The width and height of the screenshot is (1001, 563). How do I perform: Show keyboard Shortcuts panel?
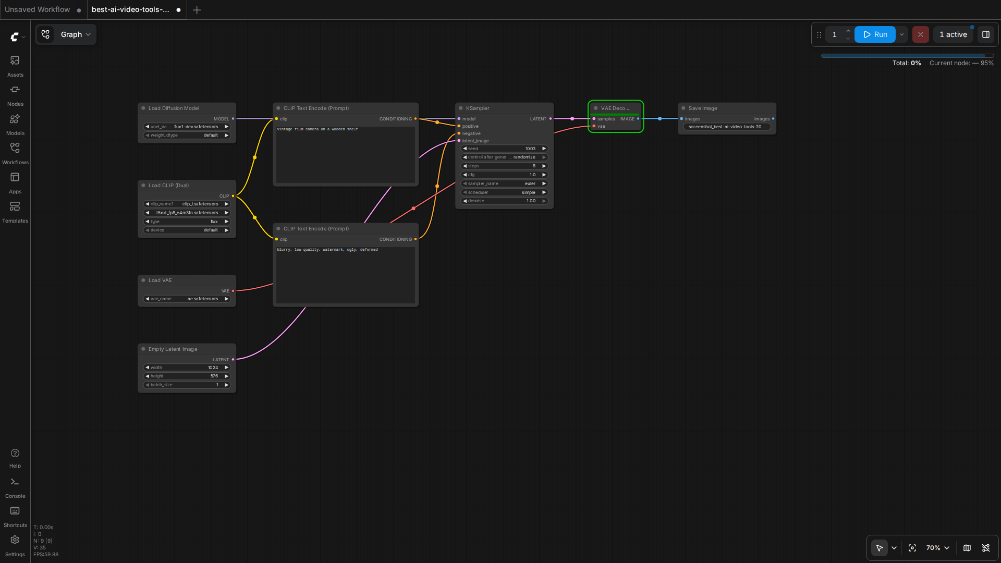(15, 517)
